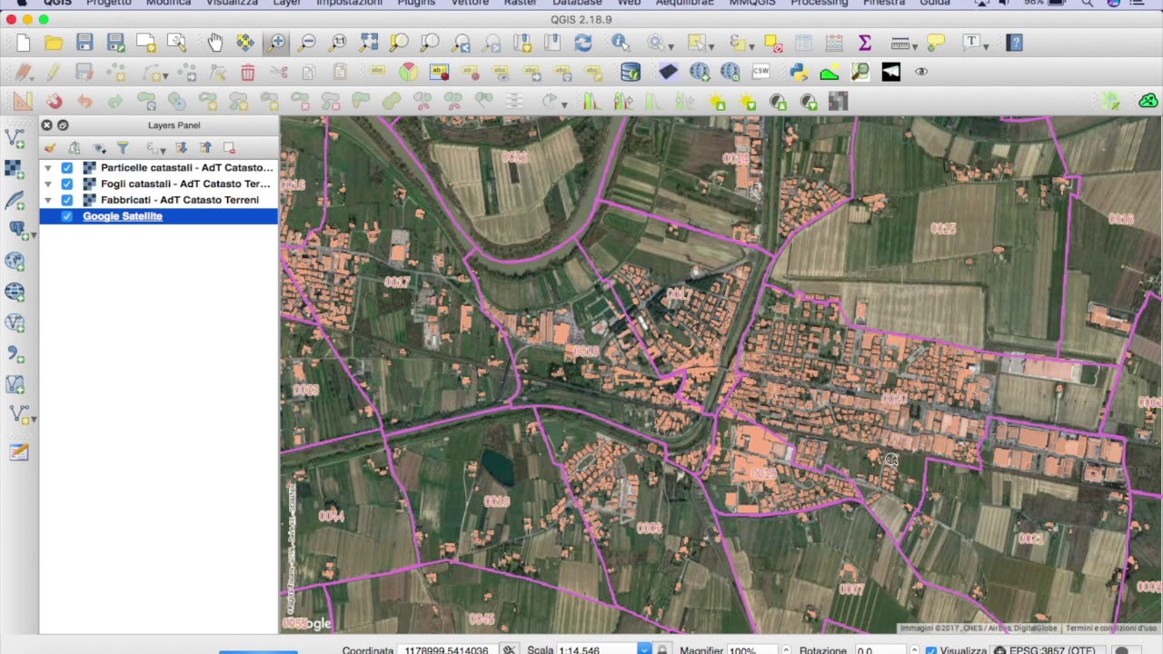Select the Identify Features tool

[x=621, y=43]
